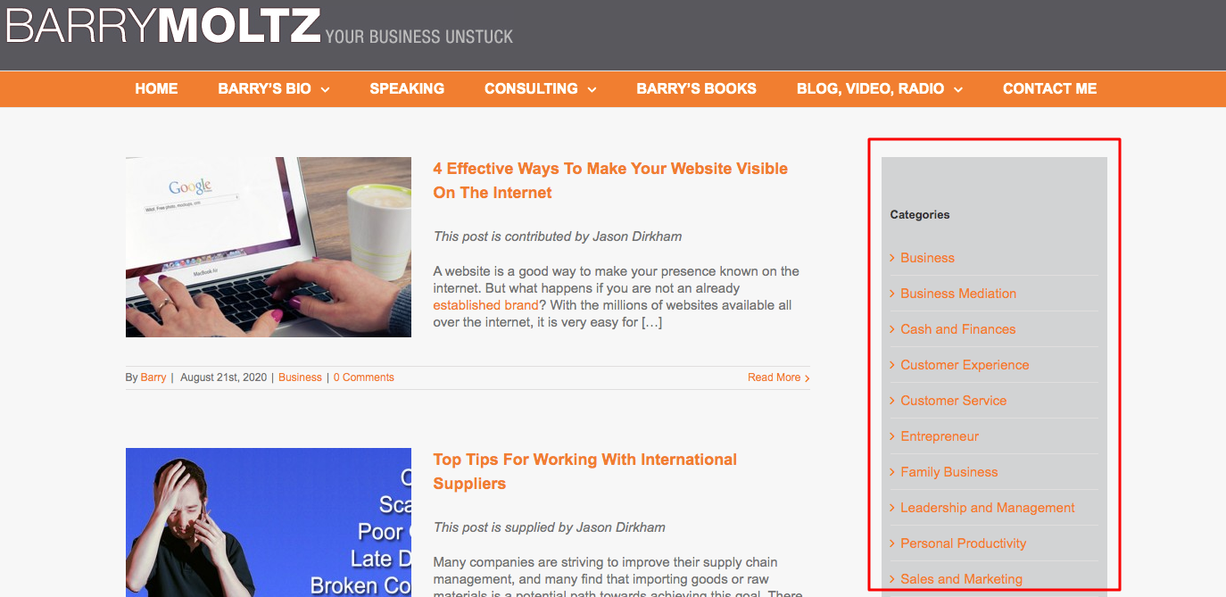This screenshot has height=597, width=1226.
Task: Select the Cash and Finances category
Action: [957, 329]
